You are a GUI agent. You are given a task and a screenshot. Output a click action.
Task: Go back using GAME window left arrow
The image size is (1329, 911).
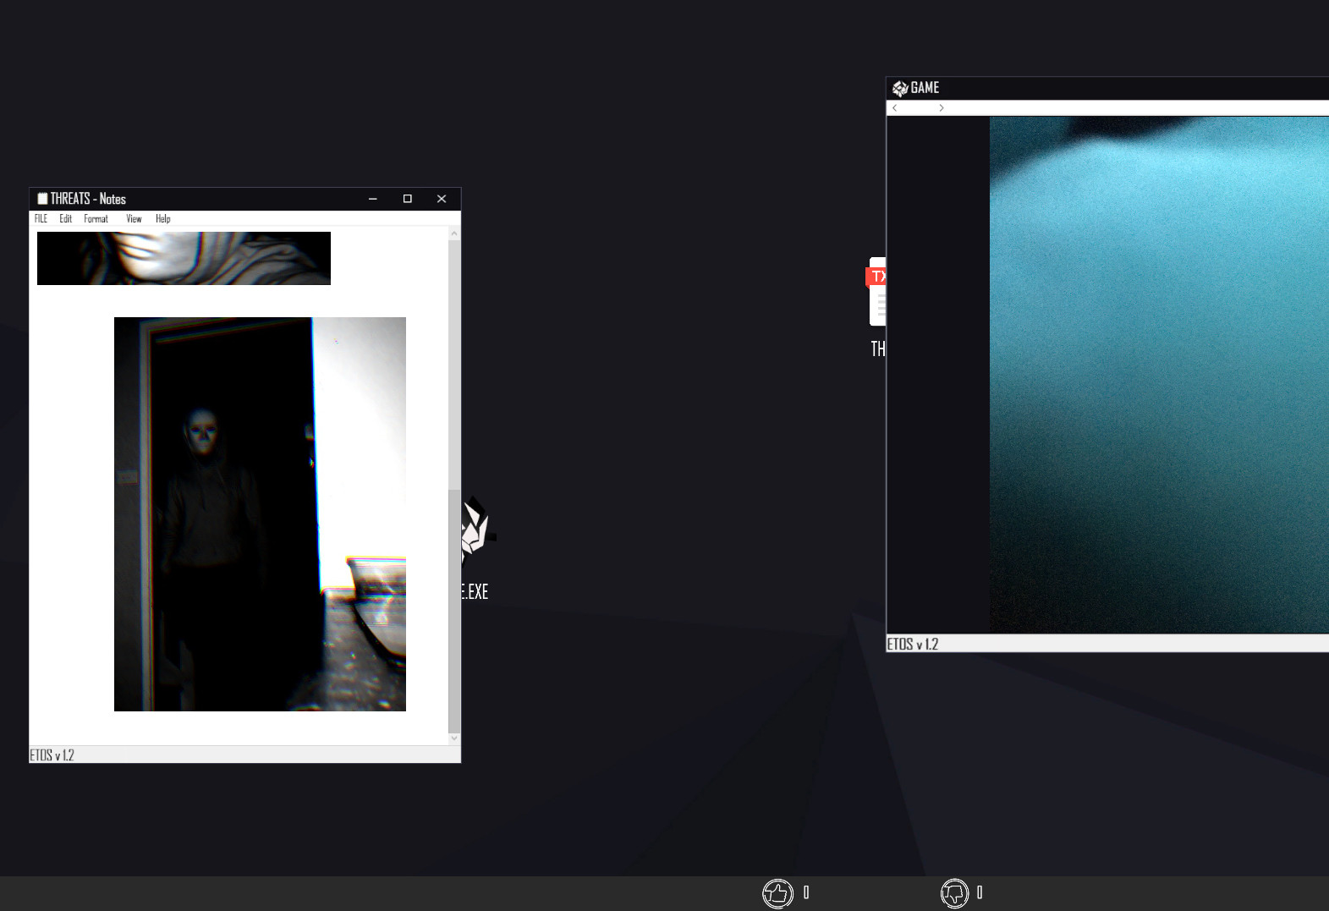point(895,108)
